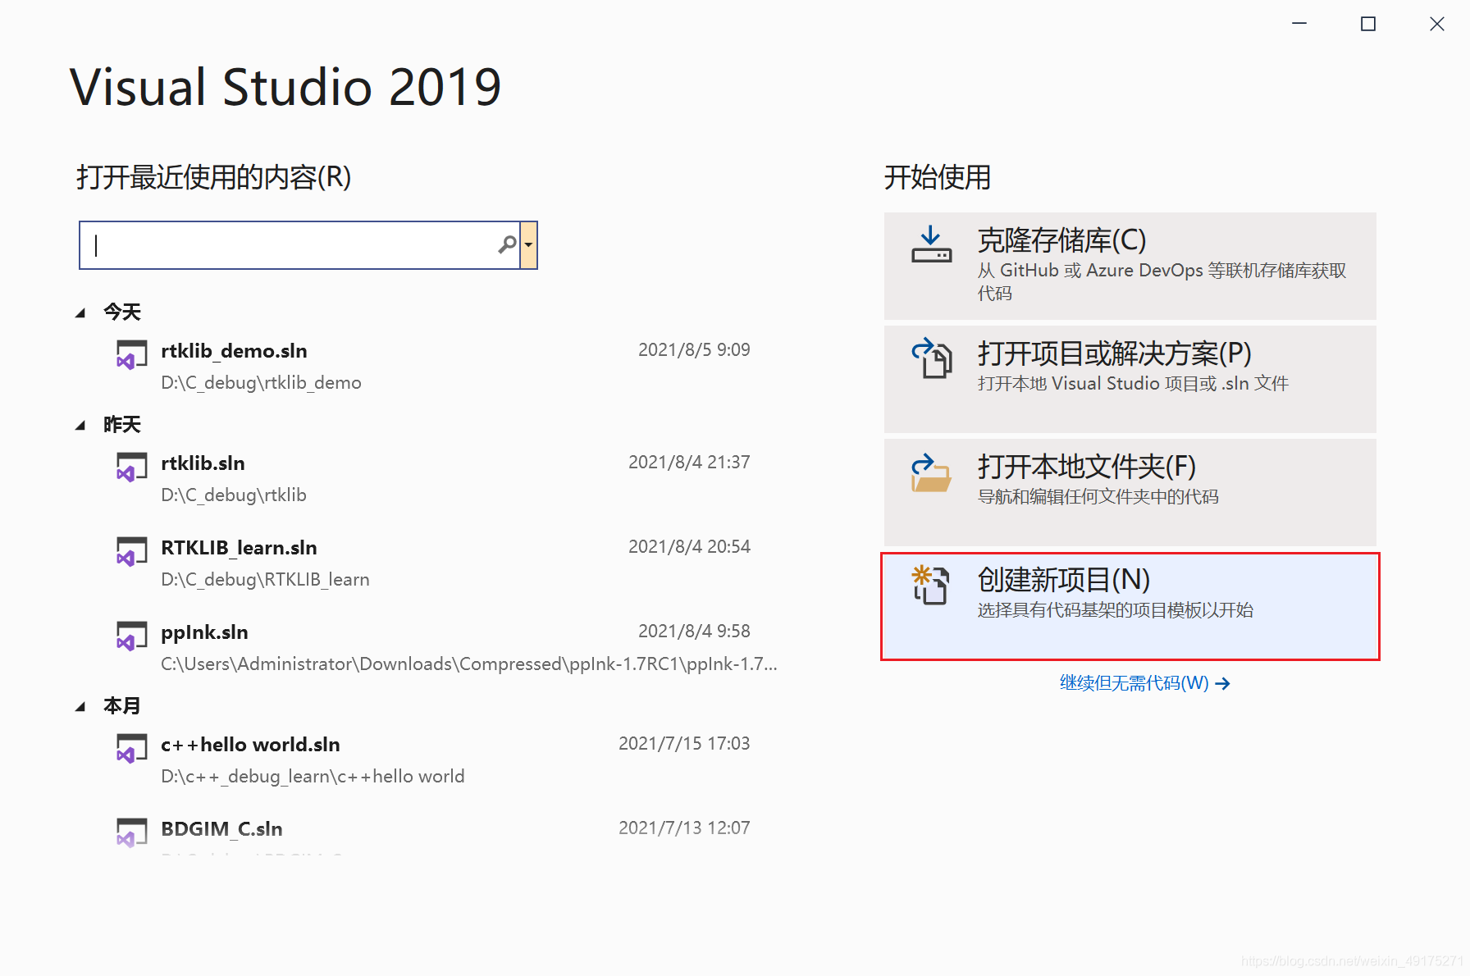Click the RTKLIB_learn.sln solution icon
The width and height of the screenshot is (1470, 976).
click(x=131, y=551)
